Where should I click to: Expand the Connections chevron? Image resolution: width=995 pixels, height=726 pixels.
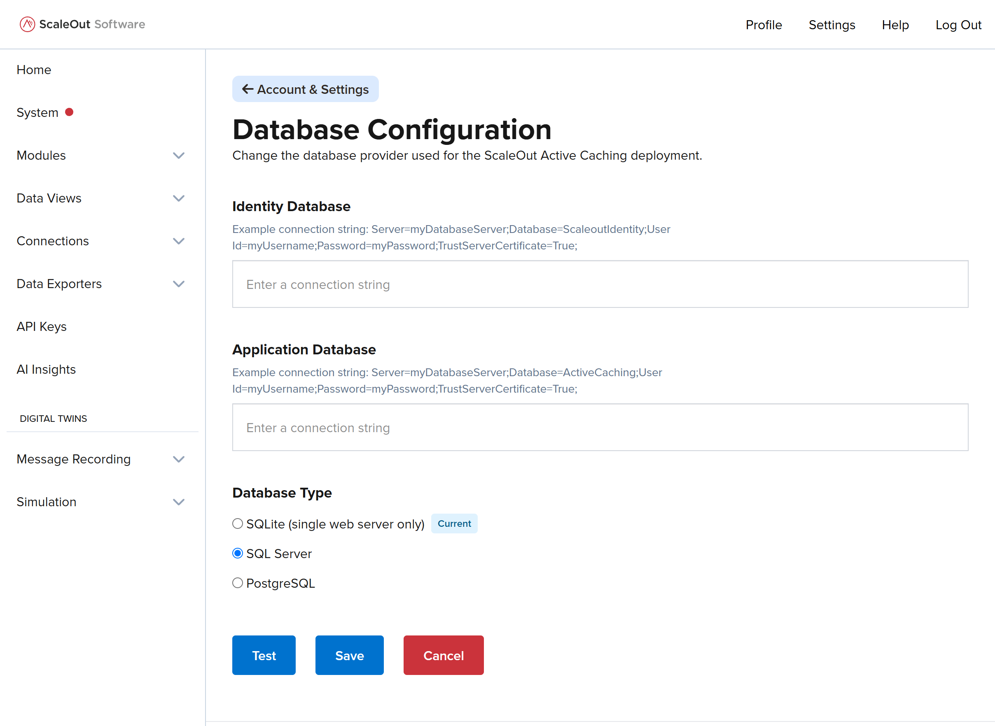pos(178,241)
